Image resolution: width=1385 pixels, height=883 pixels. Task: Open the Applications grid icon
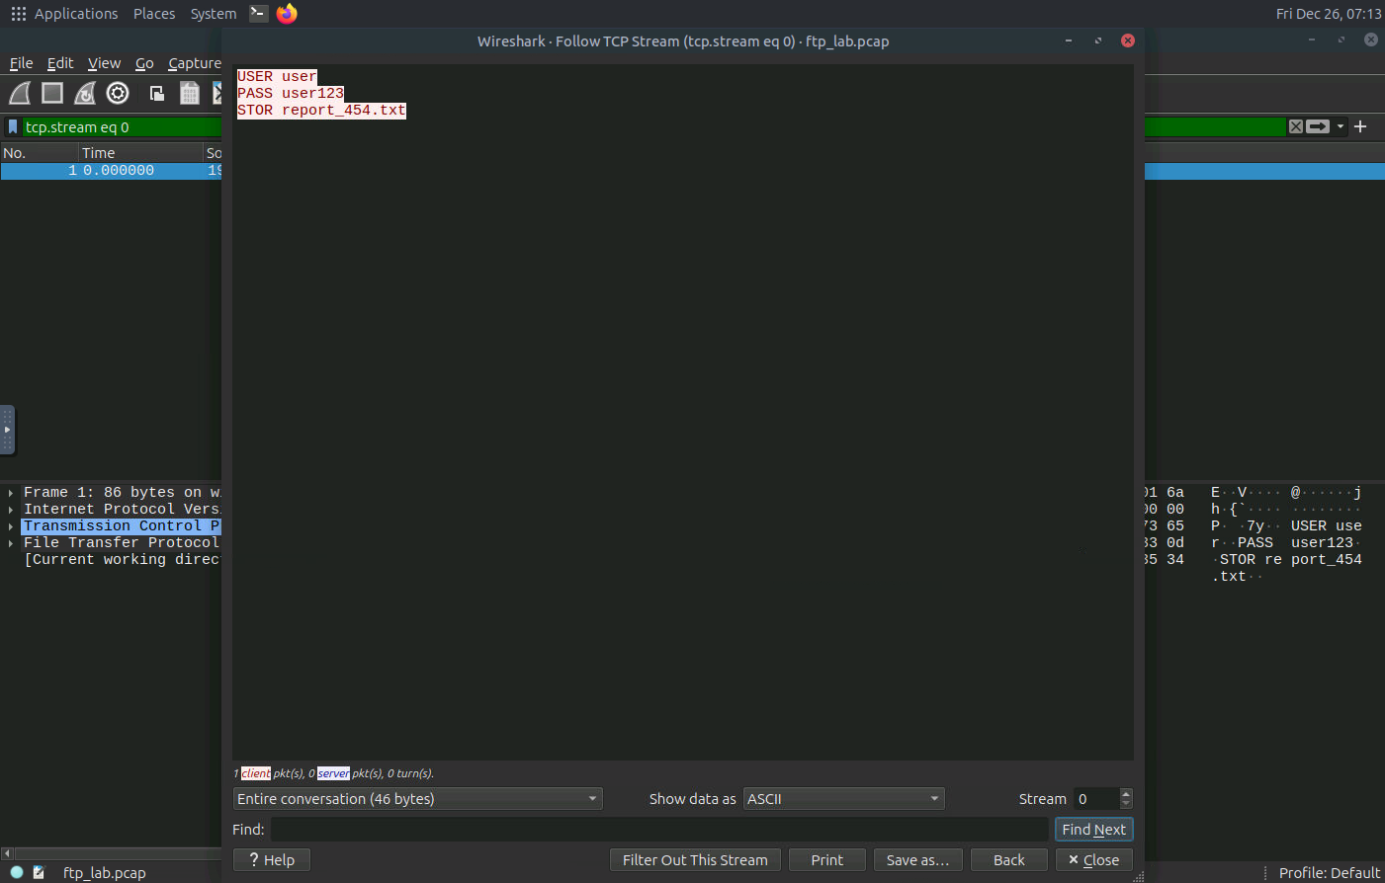point(18,13)
